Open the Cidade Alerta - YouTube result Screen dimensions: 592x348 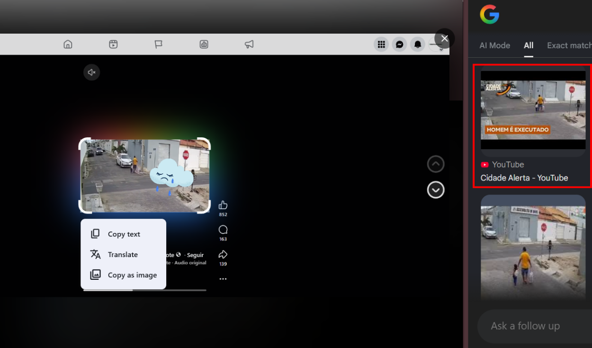(x=524, y=178)
